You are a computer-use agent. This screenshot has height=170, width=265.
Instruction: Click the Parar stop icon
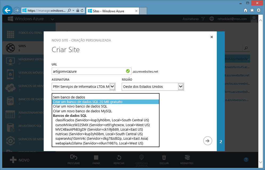click(x=96, y=157)
